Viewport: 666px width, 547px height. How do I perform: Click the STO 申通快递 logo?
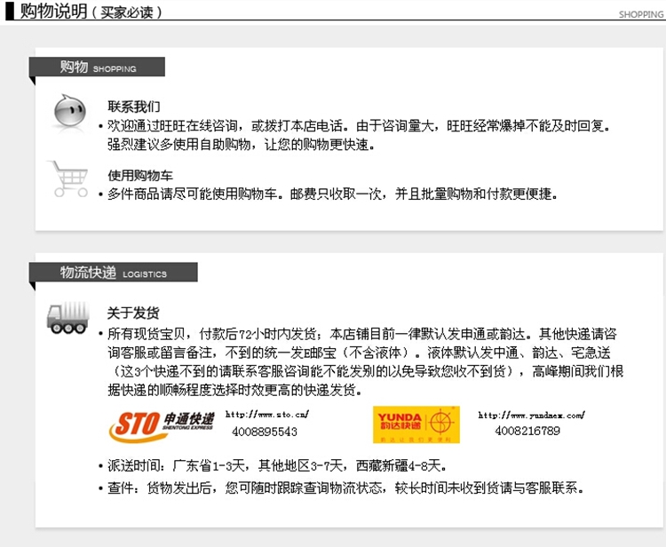click(x=162, y=426)
